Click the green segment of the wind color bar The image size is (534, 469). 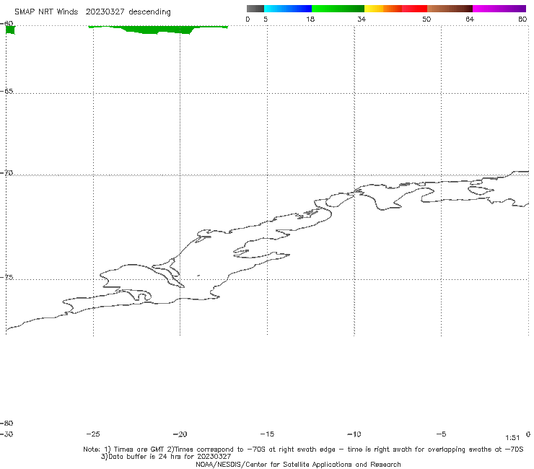point(338,9)
